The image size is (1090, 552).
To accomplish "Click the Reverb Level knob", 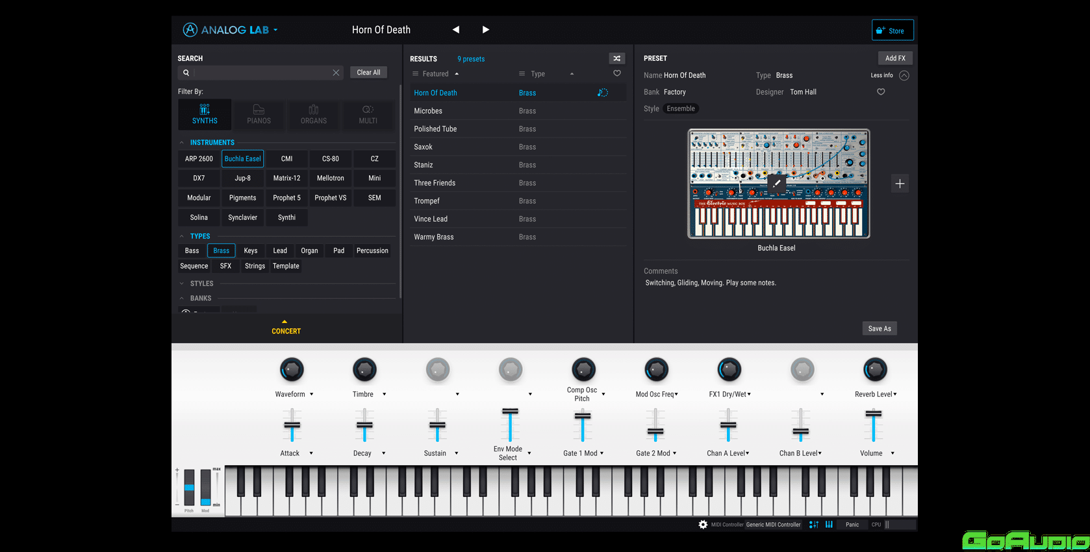I will tap(875, 370).
